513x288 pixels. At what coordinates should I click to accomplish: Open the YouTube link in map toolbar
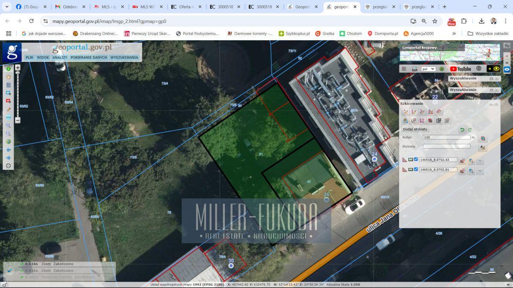point(460,69)
